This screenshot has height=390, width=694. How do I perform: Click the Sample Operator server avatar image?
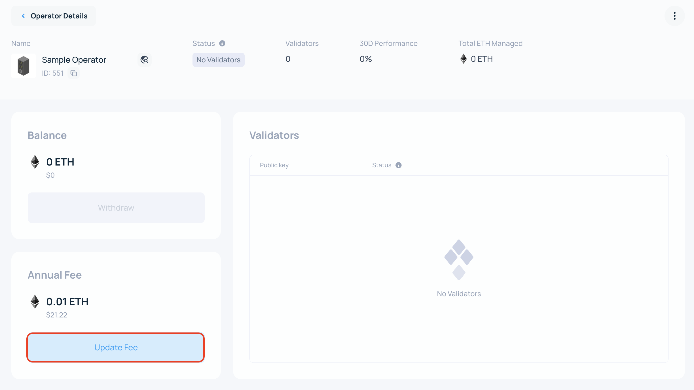24,66
